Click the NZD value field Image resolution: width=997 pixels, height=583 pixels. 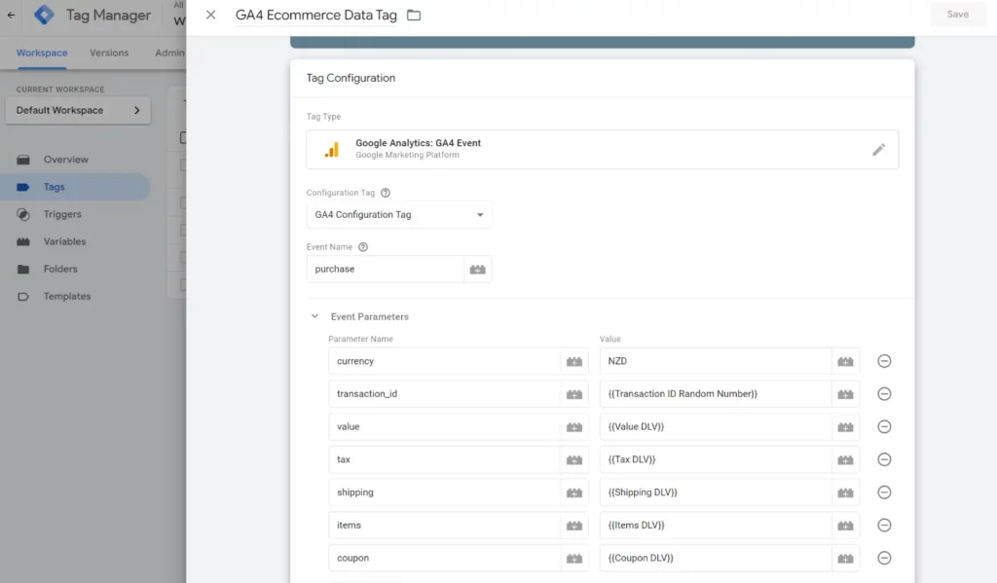pyautogui.click(x=716, y=361)
